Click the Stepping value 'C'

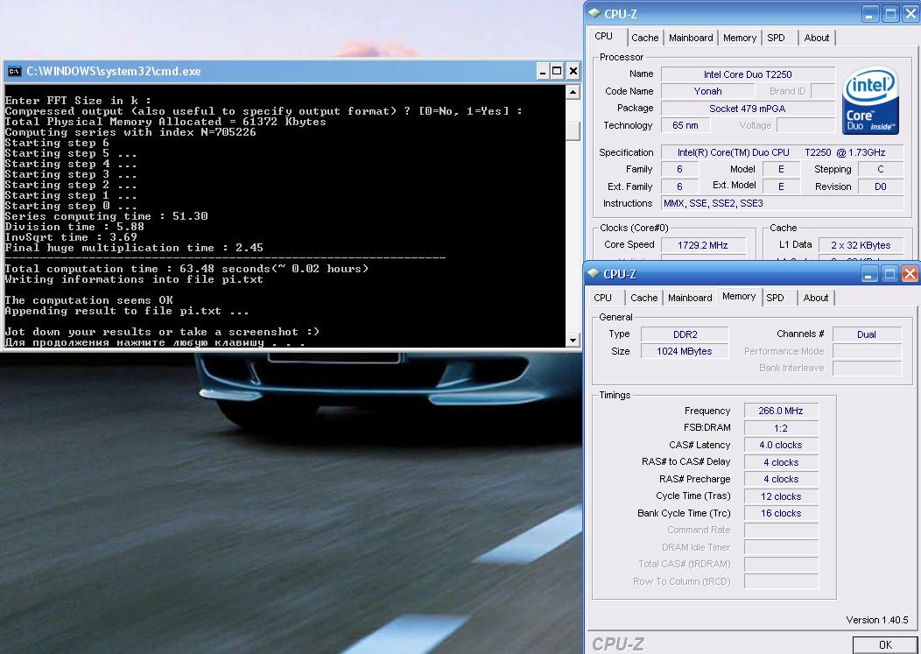tap(881, 169)
